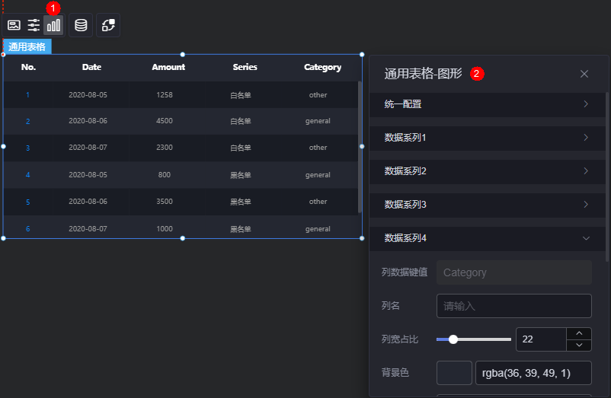
Task: Click the amount cell 4500
Action: 165,121
